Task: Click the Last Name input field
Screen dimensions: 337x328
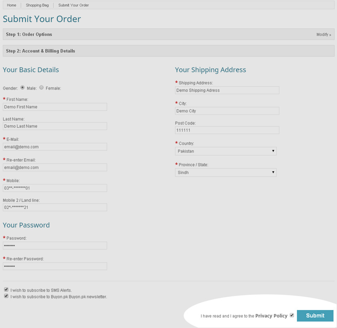Action: pyautogui.click(x=55, y=126)
